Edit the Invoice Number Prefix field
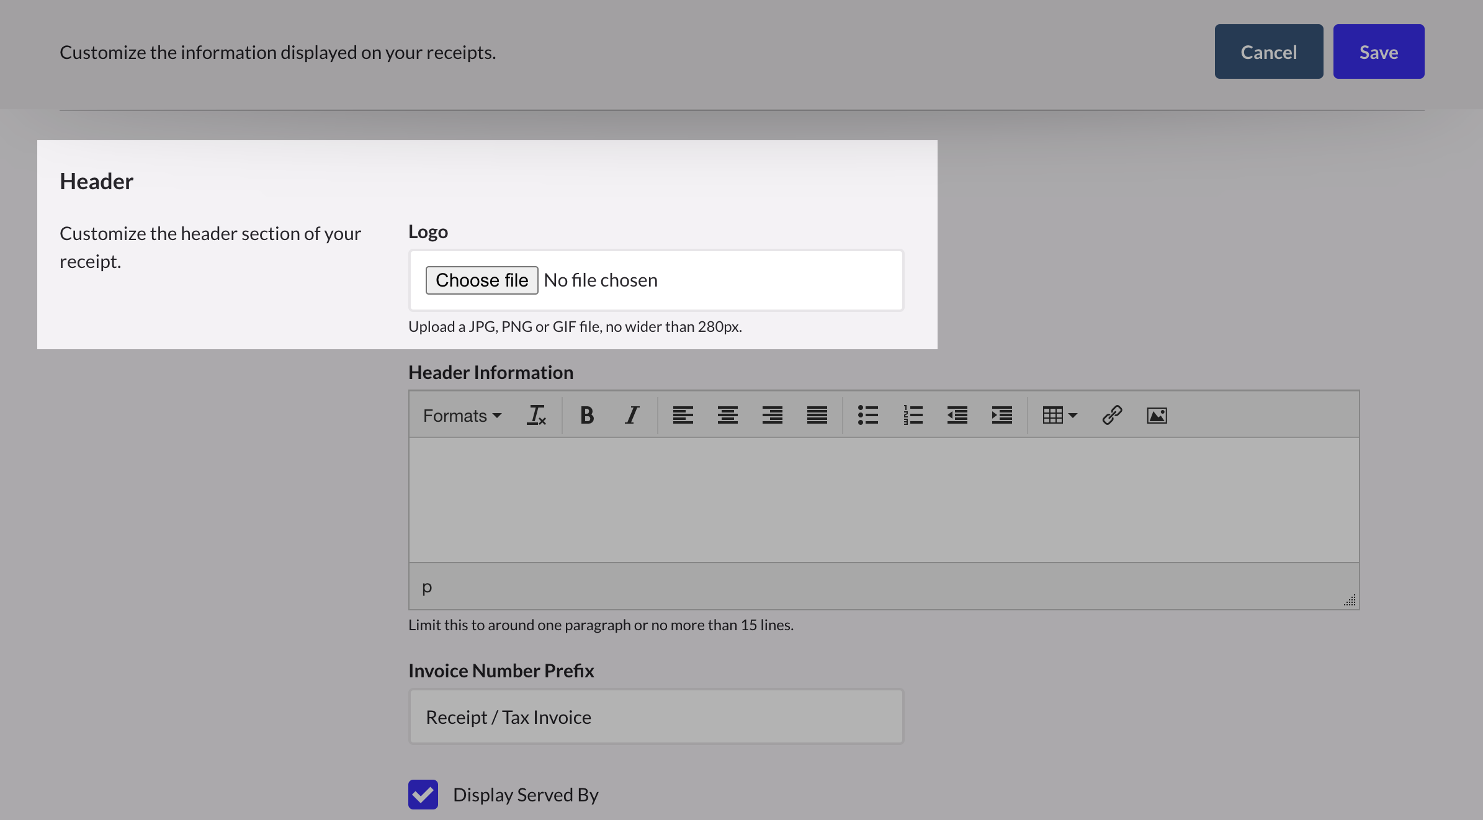1483x820 pixels. pos(655,716)
